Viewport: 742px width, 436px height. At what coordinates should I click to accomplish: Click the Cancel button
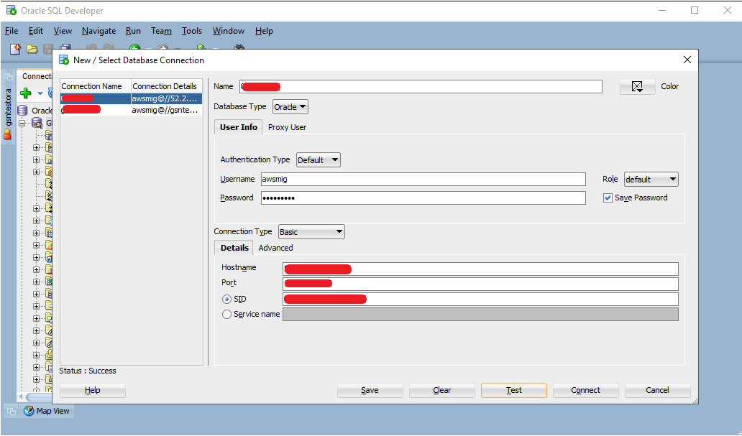pos(657,390)
